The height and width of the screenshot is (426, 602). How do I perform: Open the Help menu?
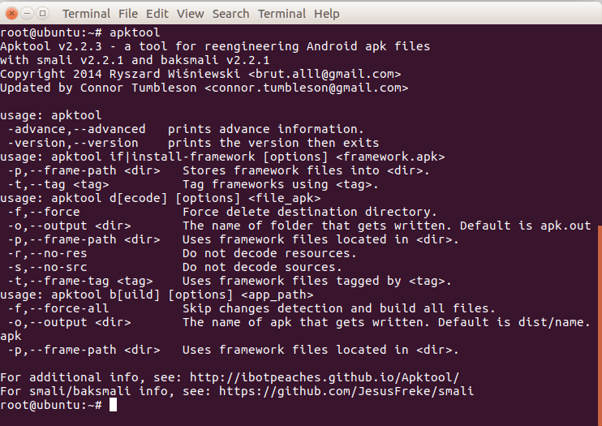[x=327, y=14]
